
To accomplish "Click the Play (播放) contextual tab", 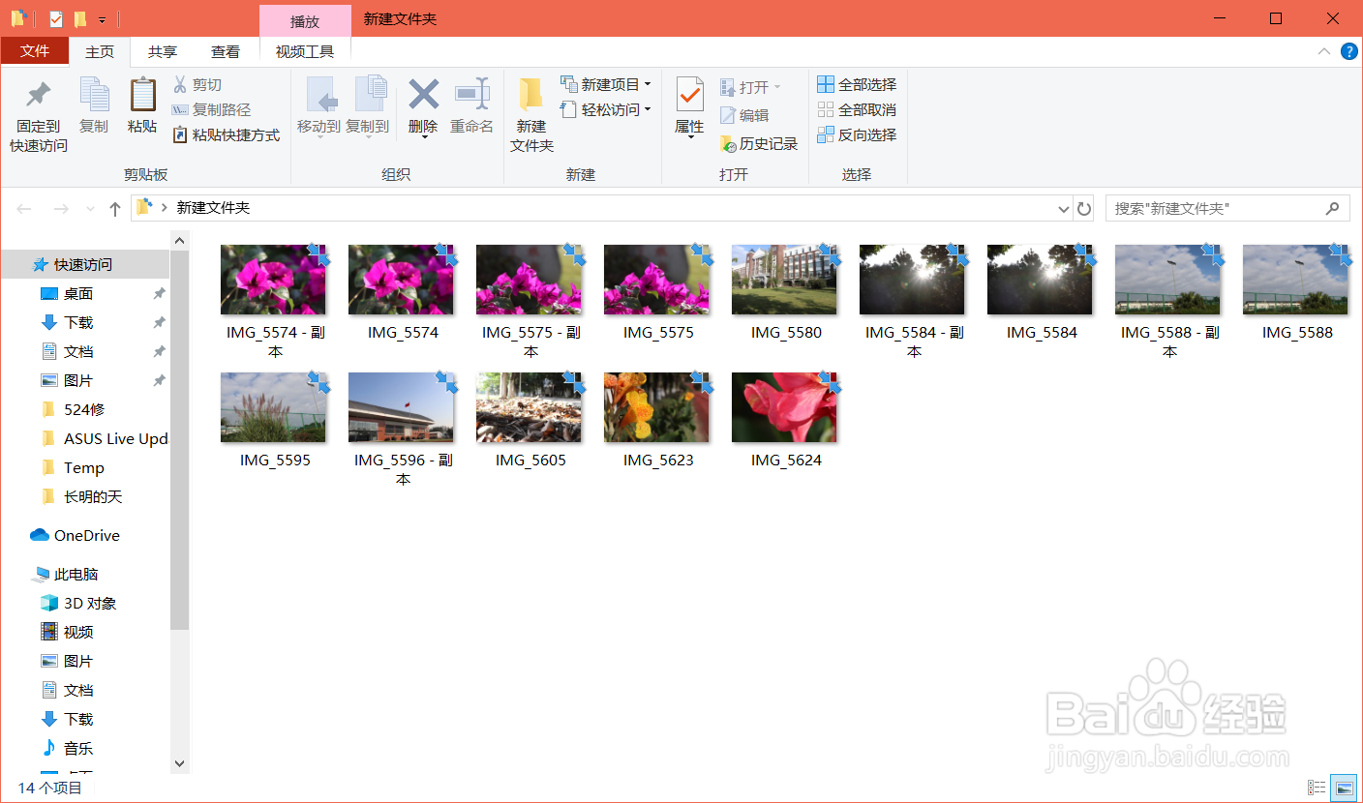I will [x=305, y=20].
